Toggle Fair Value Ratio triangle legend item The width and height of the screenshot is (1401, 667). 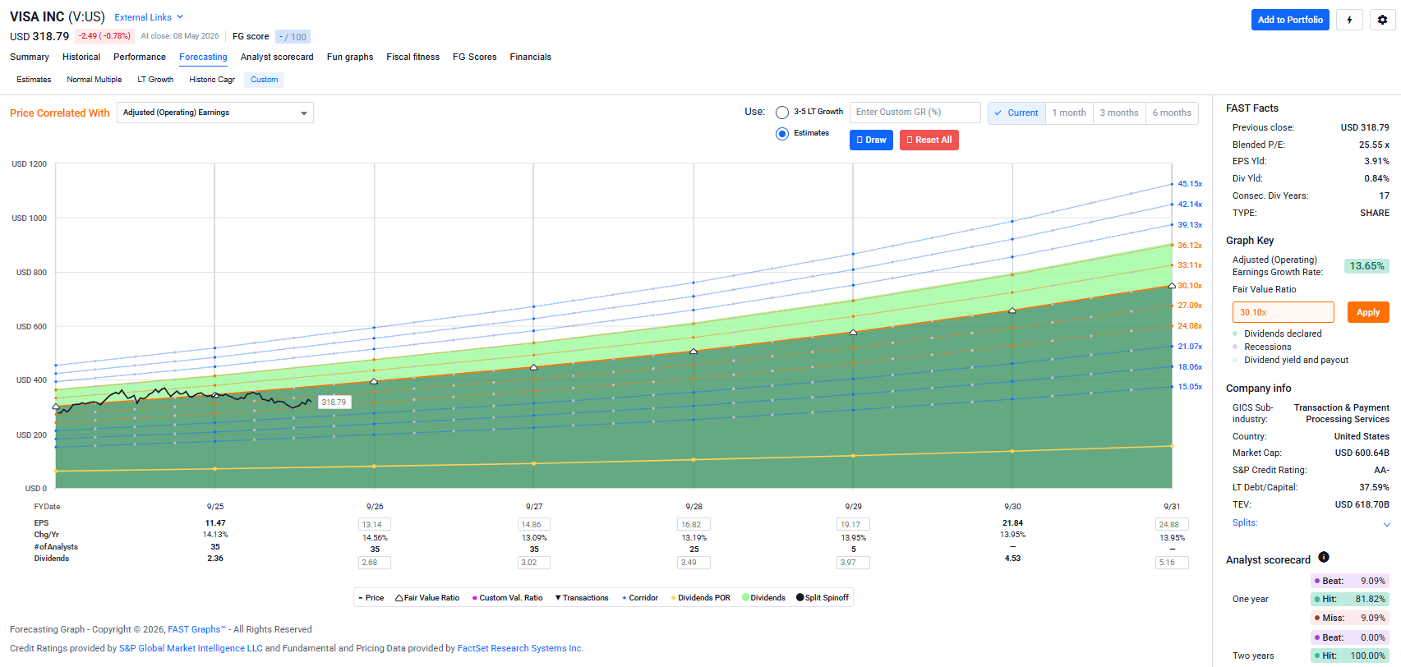[427, 598]
